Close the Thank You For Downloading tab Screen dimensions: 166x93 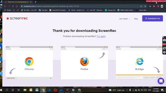point(31,2)
